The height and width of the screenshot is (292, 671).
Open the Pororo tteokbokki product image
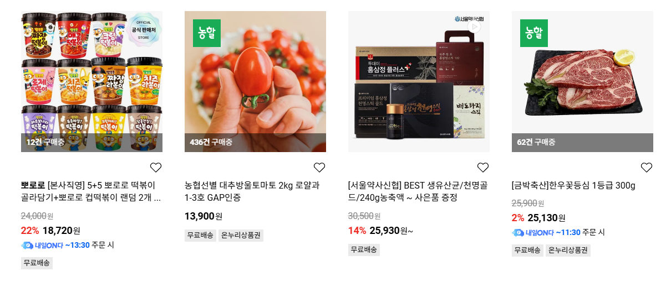(x=91, y=81)
